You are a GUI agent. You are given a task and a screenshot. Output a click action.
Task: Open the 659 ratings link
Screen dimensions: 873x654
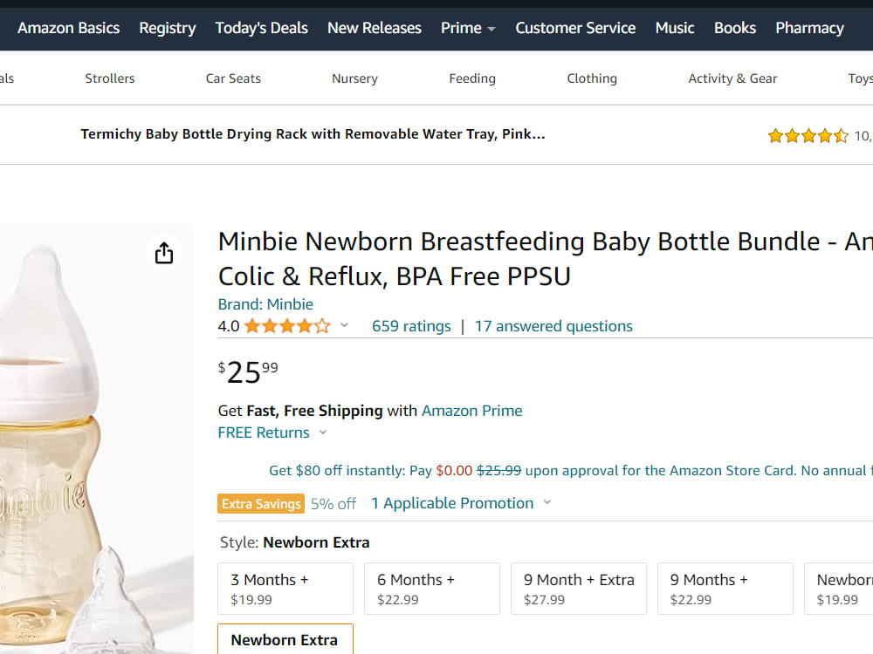[x=411, y=326]
